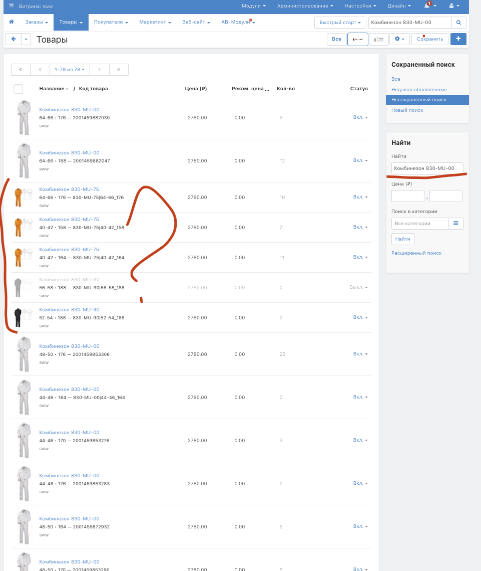
Task: Click the home icon in navigation bar
Action: tap(11, 22)
